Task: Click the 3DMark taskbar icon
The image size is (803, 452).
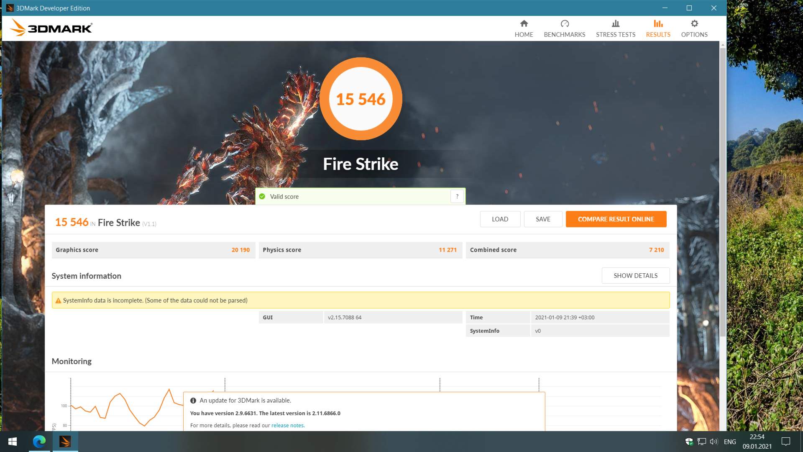Action: 65,442
